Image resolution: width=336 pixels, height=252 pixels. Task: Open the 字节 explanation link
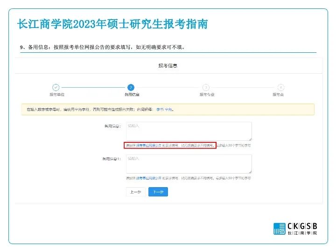click(160, 110)
